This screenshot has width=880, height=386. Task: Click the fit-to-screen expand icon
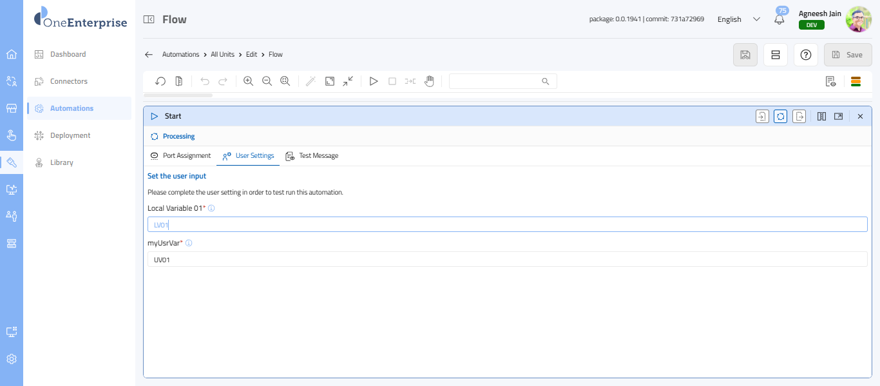(x=330, y=81)
